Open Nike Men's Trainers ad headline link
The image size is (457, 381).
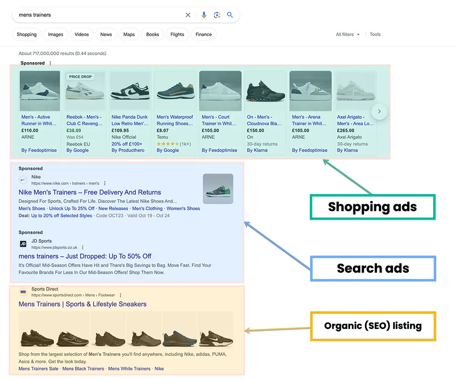click(x=90, y=192)
